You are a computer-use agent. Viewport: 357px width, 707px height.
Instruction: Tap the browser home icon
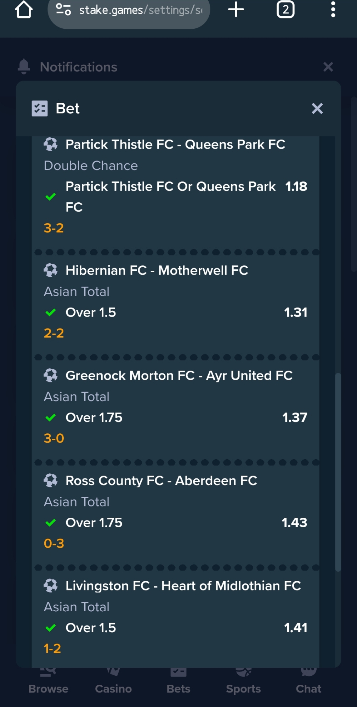pyautogui.click(x=24, y=10)
